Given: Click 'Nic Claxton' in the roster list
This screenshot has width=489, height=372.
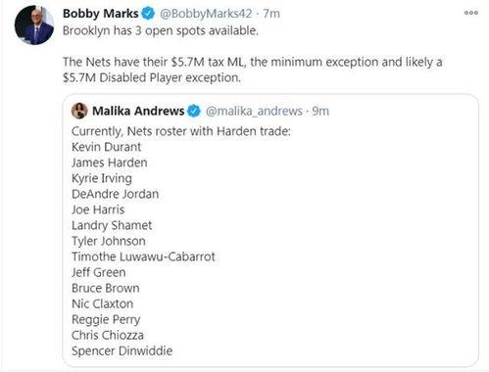Looking at the screenshot, I should pyautogui.click(x=102, y=303).
